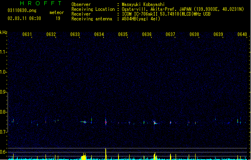The image size is (251, 160).
Task: Click the 1.1 kHz axis label
Action: 3,52
